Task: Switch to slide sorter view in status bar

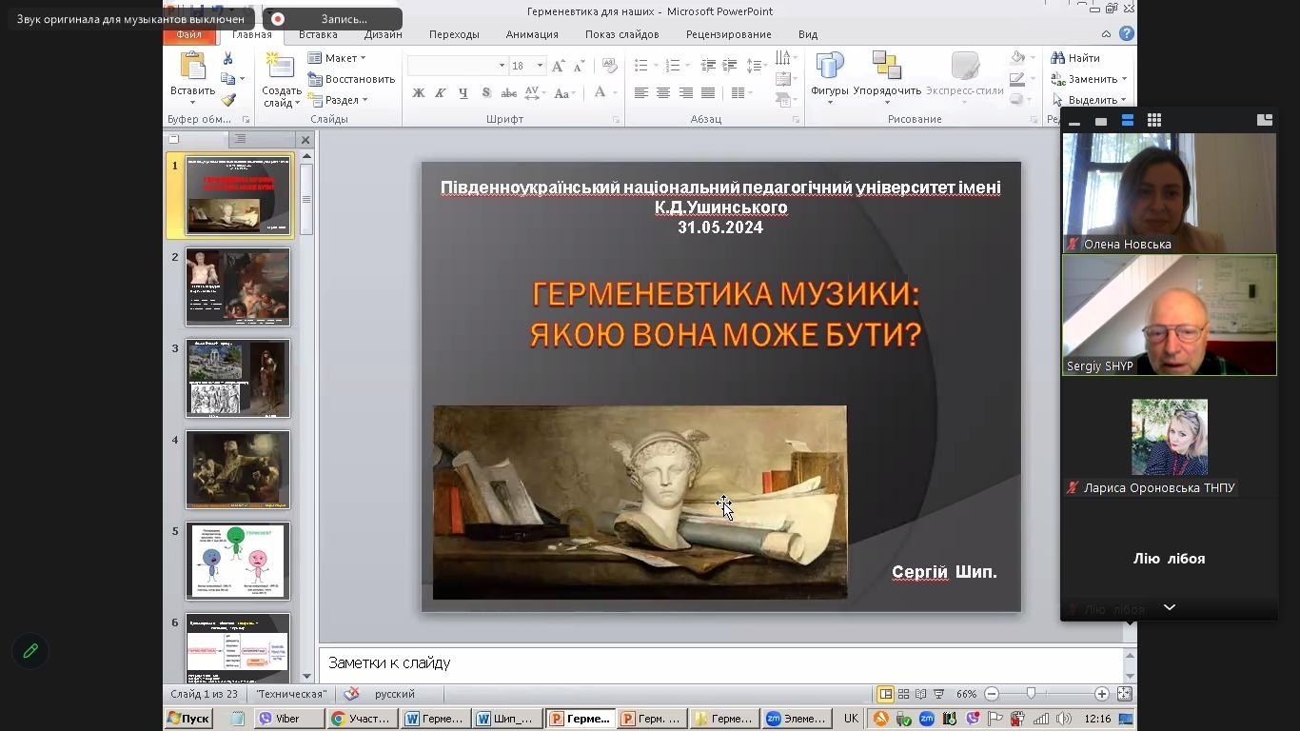Action: point(903,694)
